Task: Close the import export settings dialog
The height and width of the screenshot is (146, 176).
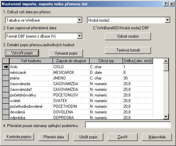Action: pos(172,4)
